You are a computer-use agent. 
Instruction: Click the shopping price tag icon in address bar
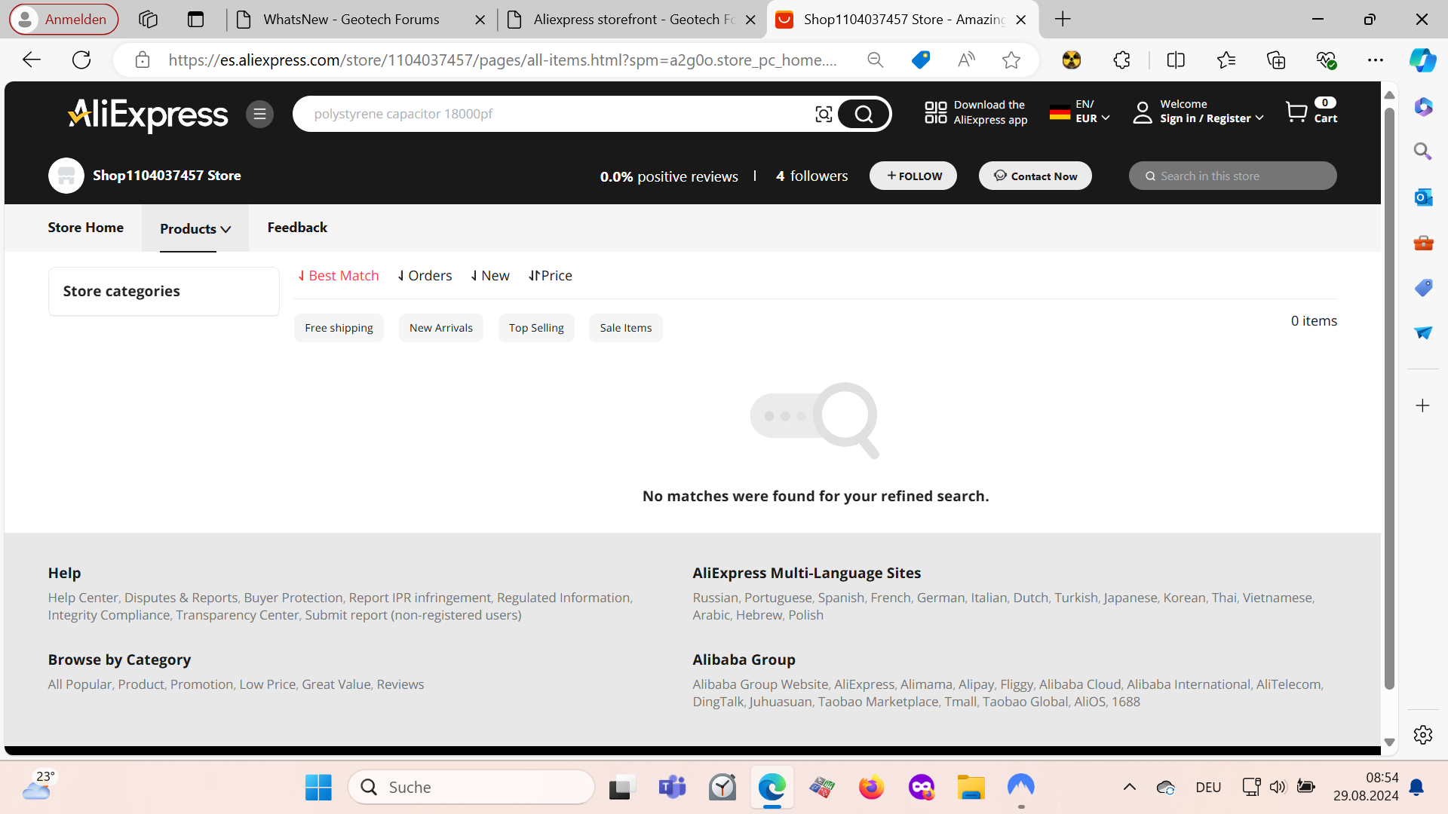[921, 60]
